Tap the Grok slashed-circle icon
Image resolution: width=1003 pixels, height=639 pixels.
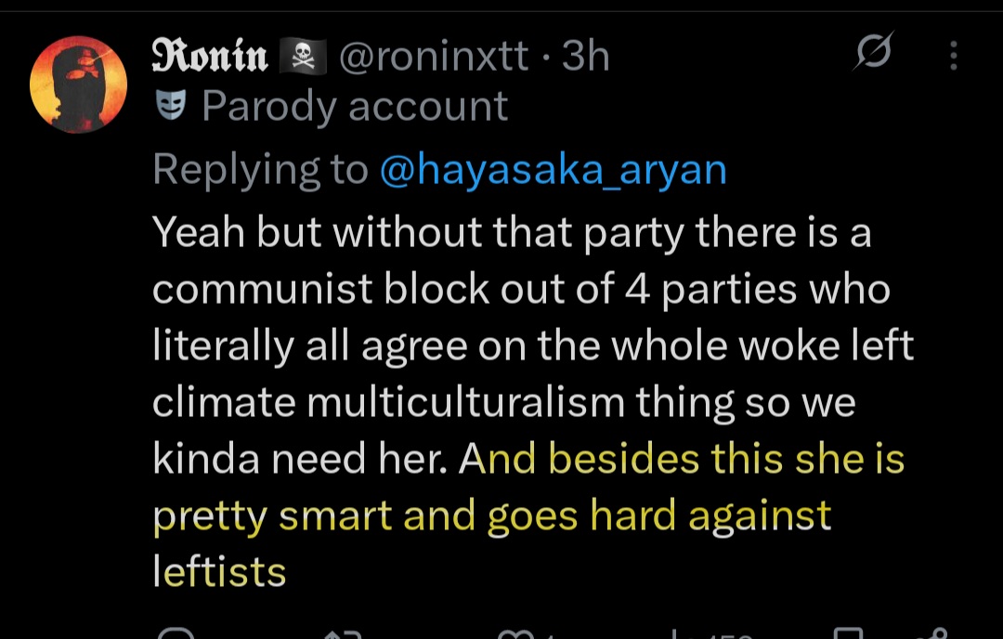873,50
